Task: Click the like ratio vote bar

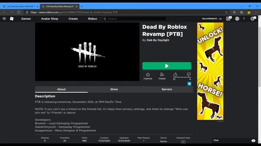Action: point(182,77)
